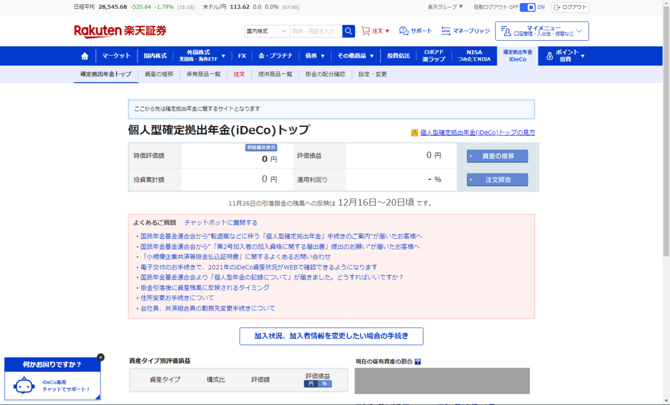The image size is (670, 405).
Task: Open マネーブリッジ bank icon link
Action: pos(446,31)
